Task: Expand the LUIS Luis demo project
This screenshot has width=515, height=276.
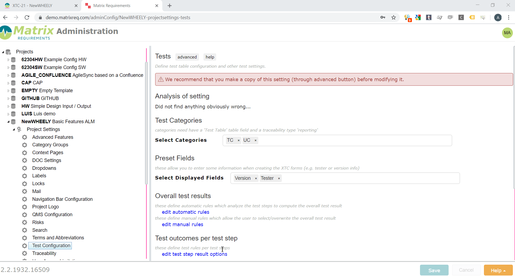Action: pos(8,114)
